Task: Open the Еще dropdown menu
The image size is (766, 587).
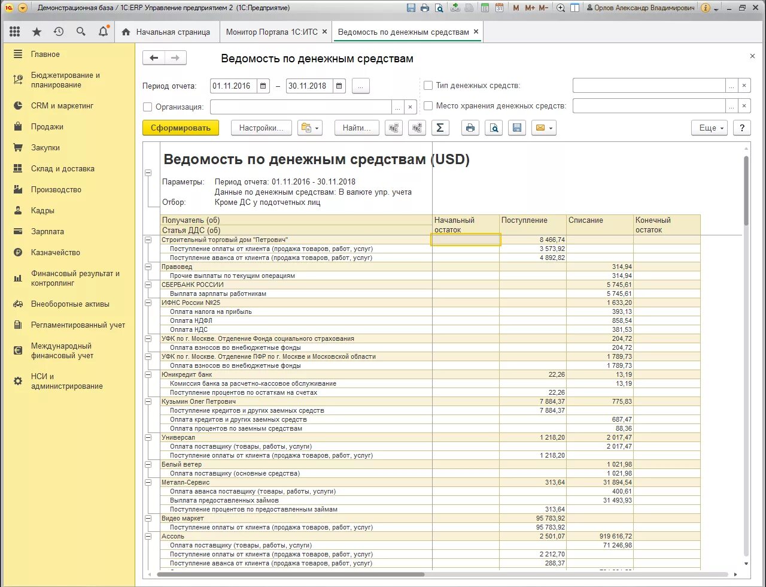Action: coord(709,128)
